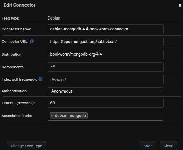
Task: Focus the Index poll frequency disabled field
Action: [106, 80]
